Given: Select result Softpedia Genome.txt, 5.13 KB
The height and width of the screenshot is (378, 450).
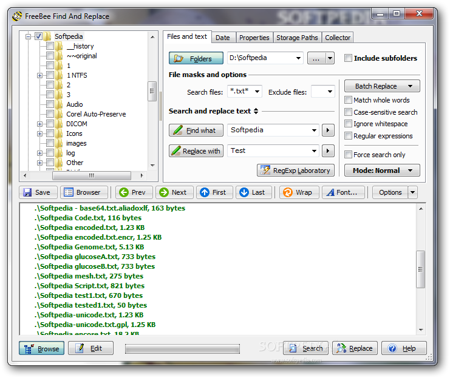Looking at the screenshot, I should (x=89, y=247).
